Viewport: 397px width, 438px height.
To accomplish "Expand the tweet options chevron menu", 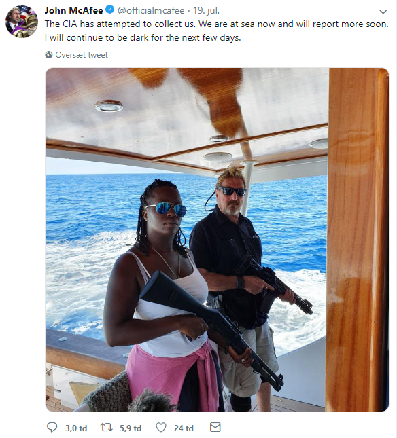I will point(383,12).
